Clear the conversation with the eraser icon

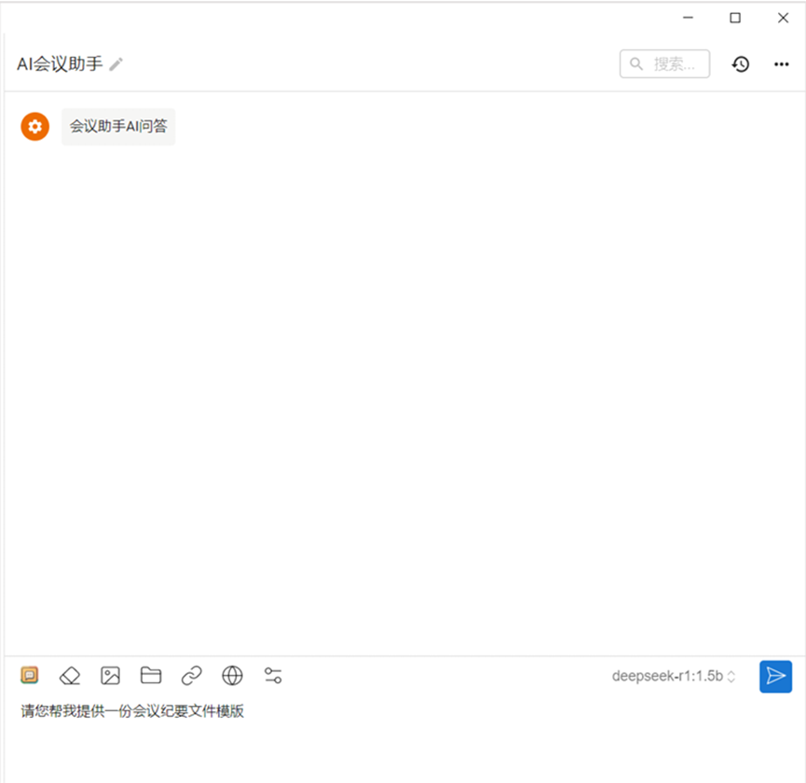pos(70,675)
